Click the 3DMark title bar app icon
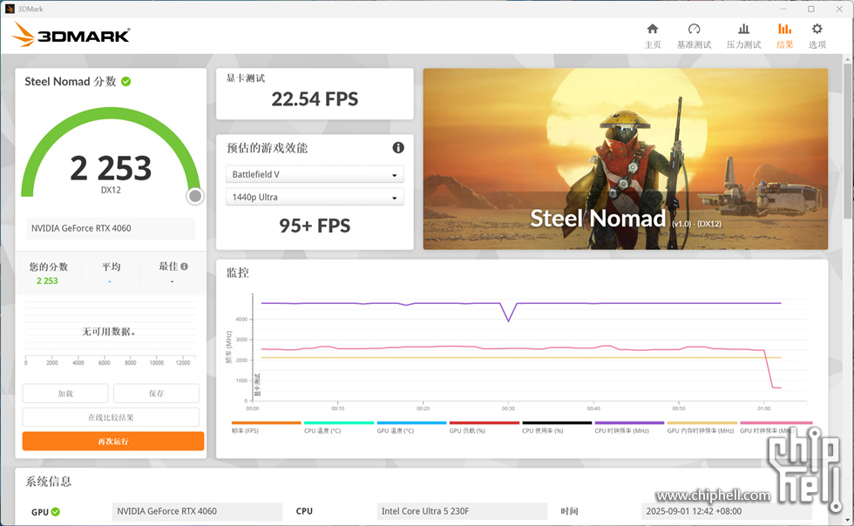The width and height of the screenshot is (854, 526). pyautogui.click(x=10, y=9)
